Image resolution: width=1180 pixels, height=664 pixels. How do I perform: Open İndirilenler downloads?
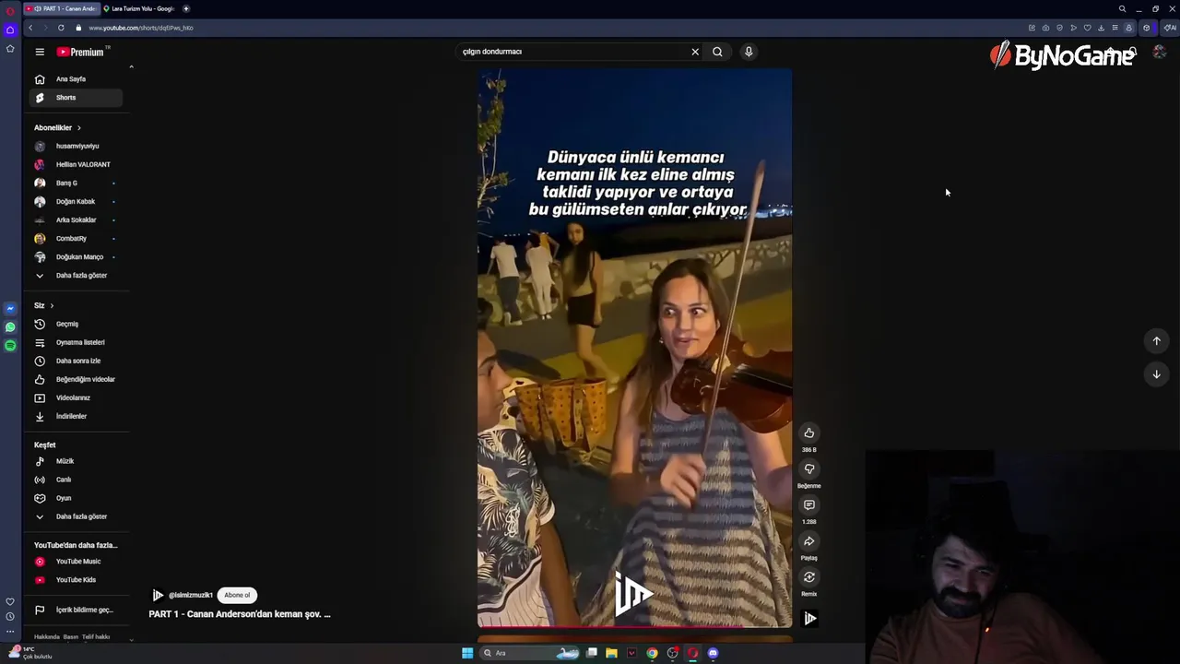75,416
